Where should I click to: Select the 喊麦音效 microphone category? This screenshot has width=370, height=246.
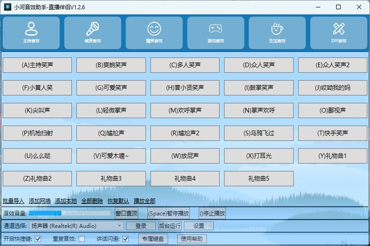click(92, 33)
